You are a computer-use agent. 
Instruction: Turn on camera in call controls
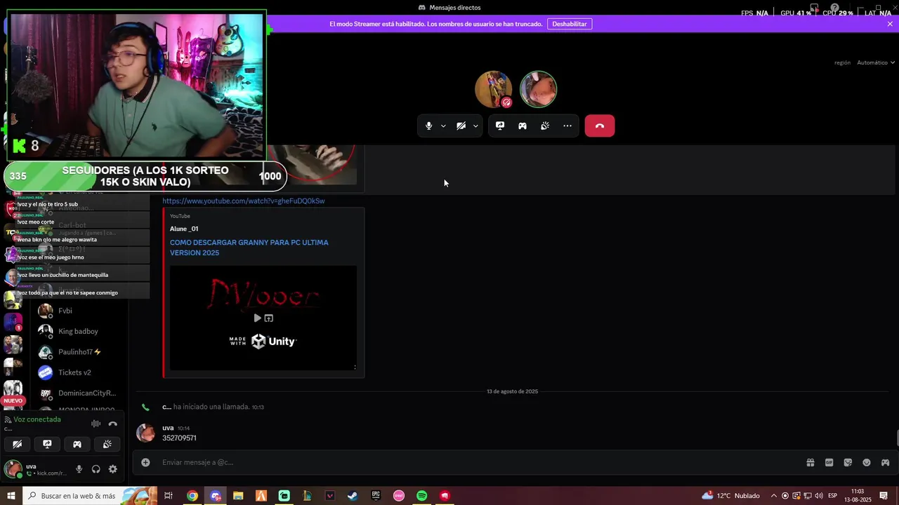coord(461,126)
